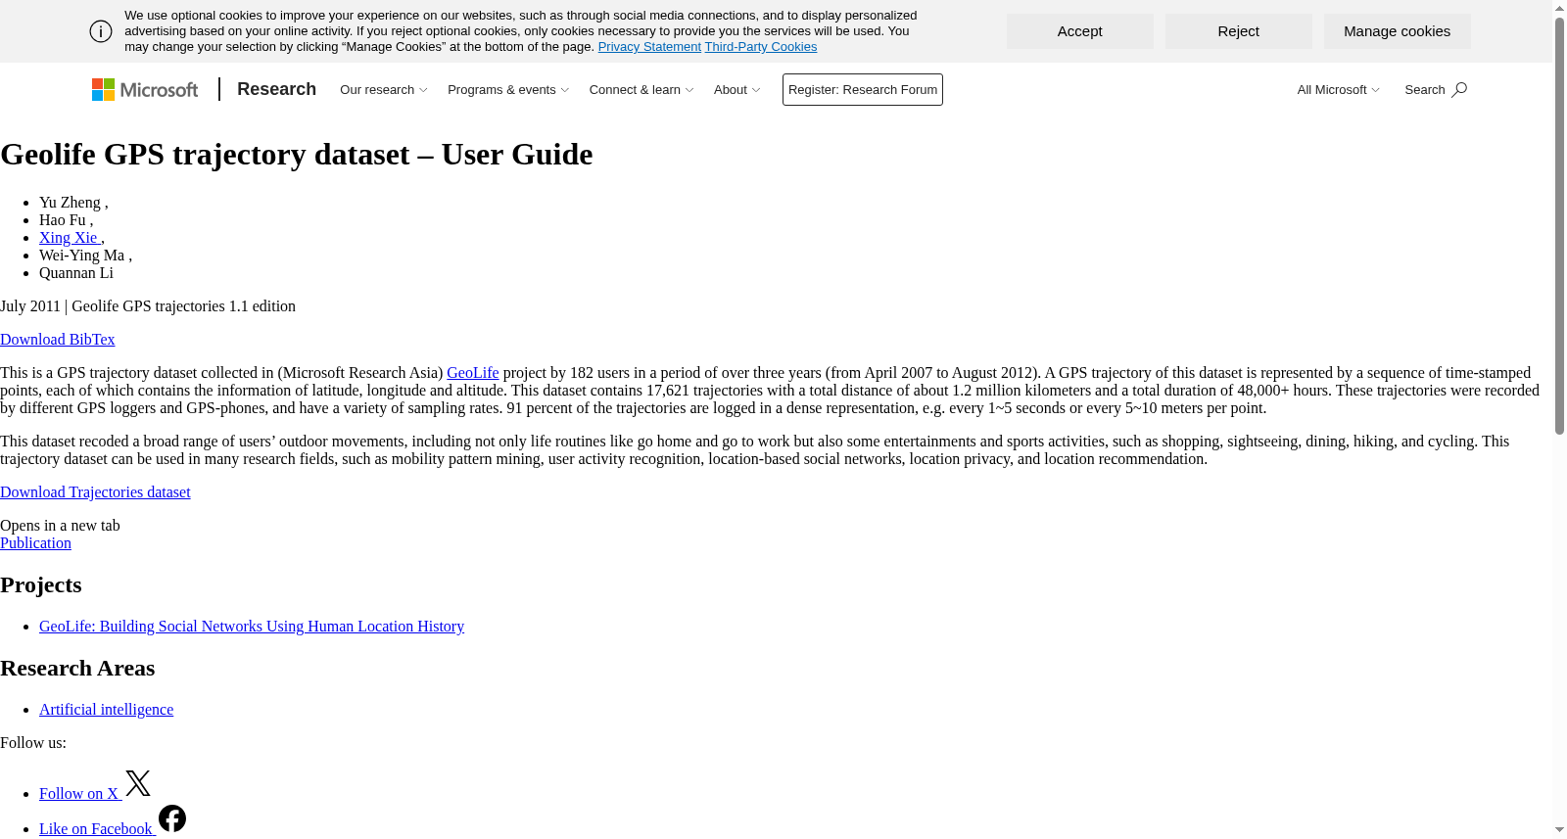Go to the Research home link
The image size is (1567, 839).
276,89
